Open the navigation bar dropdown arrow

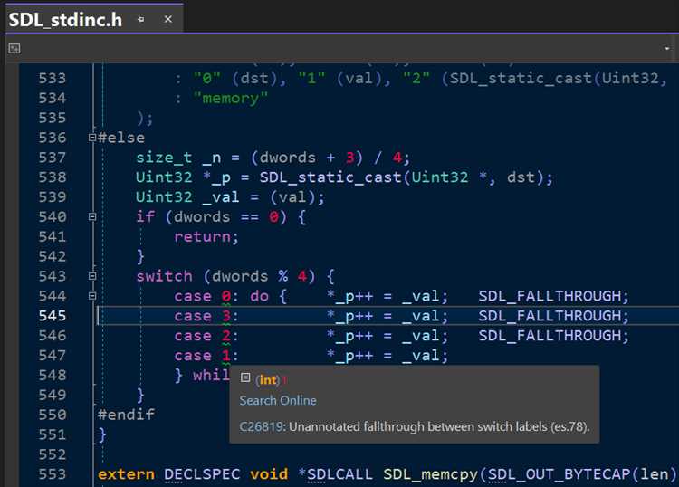click(x=667, y=49)
